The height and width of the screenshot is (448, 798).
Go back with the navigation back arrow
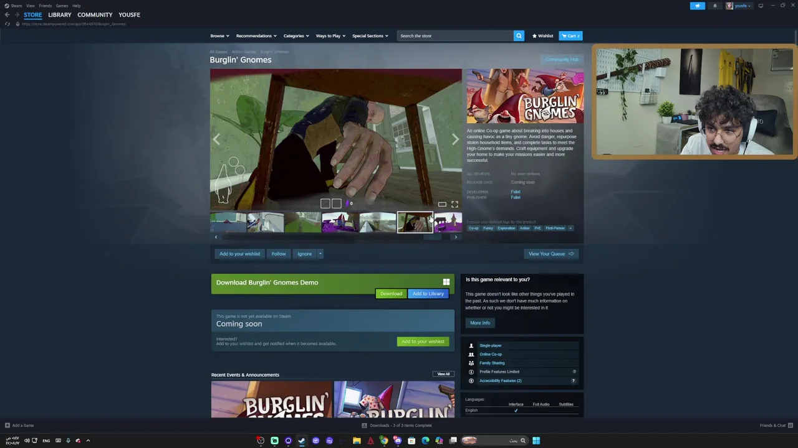pos(7,14)
